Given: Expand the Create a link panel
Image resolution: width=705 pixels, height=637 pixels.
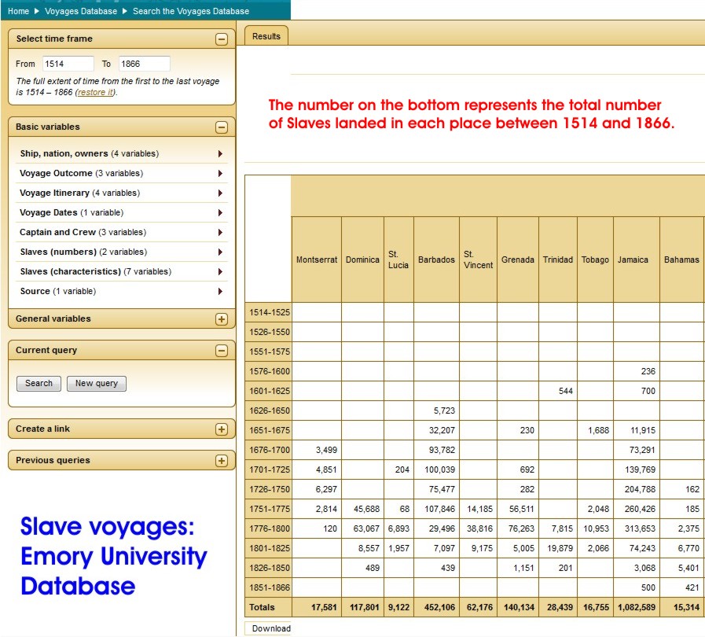Looking at the screenshot, I should point(221,429).
